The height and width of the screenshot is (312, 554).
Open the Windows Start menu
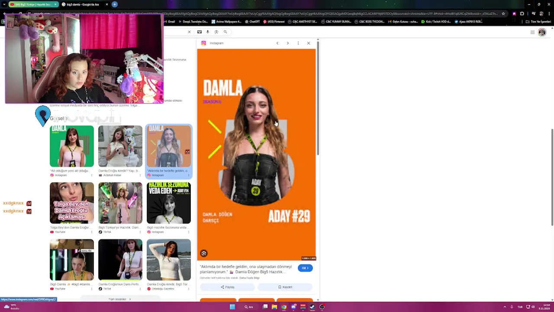232,307
